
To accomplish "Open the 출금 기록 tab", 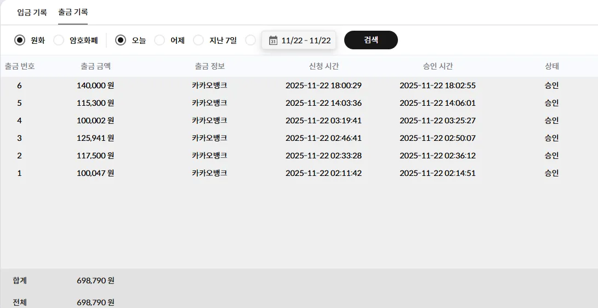I will tap(73, 12).
